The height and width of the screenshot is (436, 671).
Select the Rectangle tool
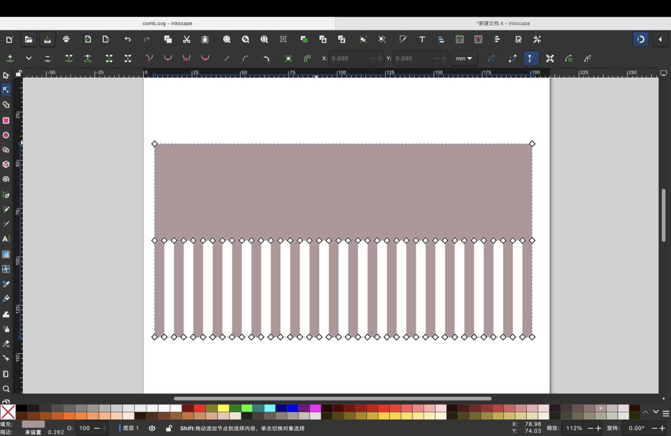(x=6, y=120)
